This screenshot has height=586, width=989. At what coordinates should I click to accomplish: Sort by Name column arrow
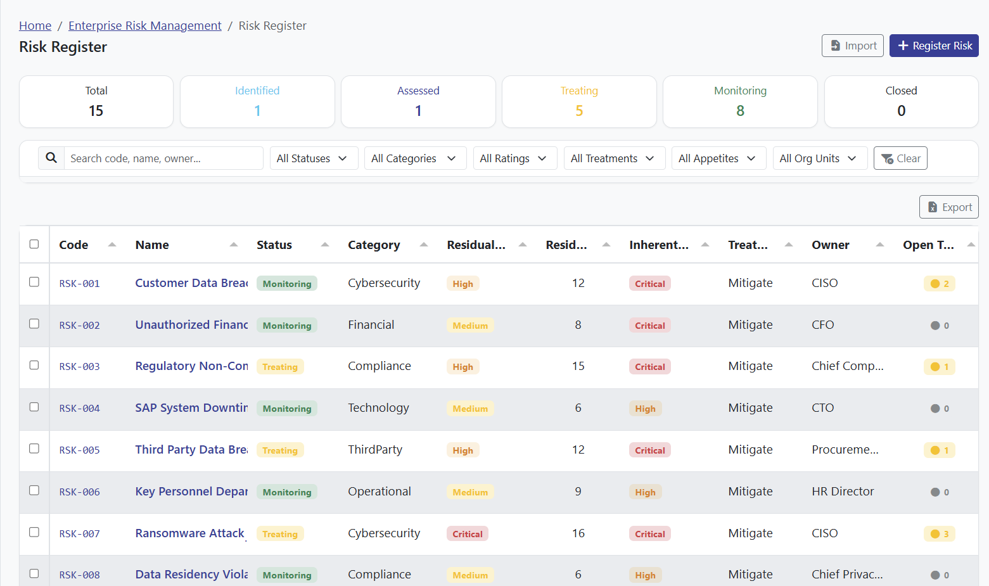coord(234,245)
